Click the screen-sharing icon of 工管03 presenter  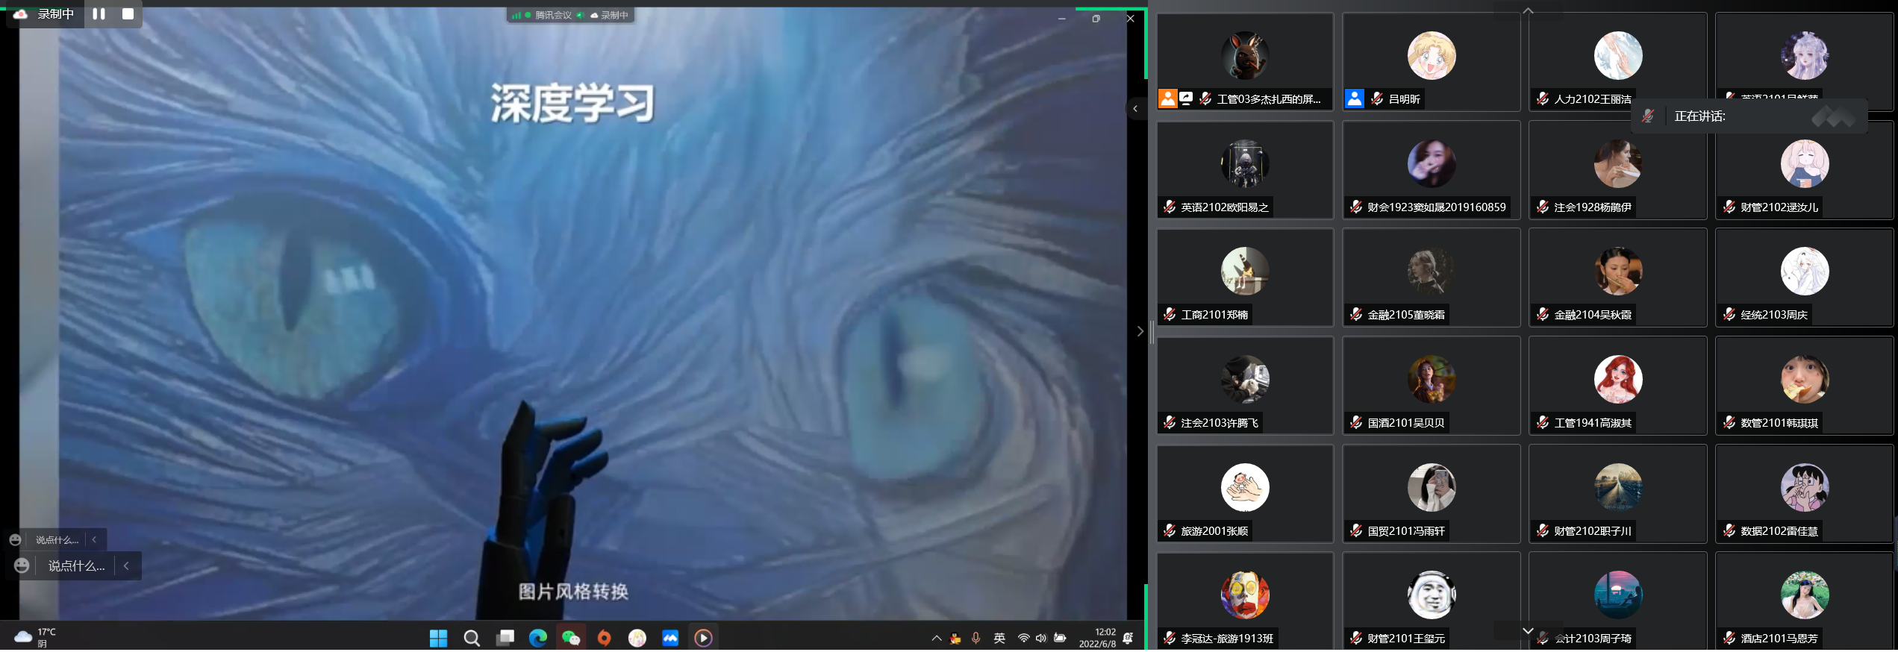point(1186,99)
